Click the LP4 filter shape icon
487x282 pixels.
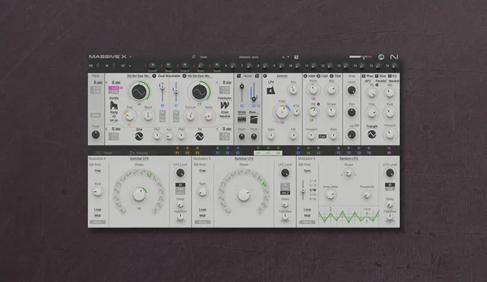[270, 91]
